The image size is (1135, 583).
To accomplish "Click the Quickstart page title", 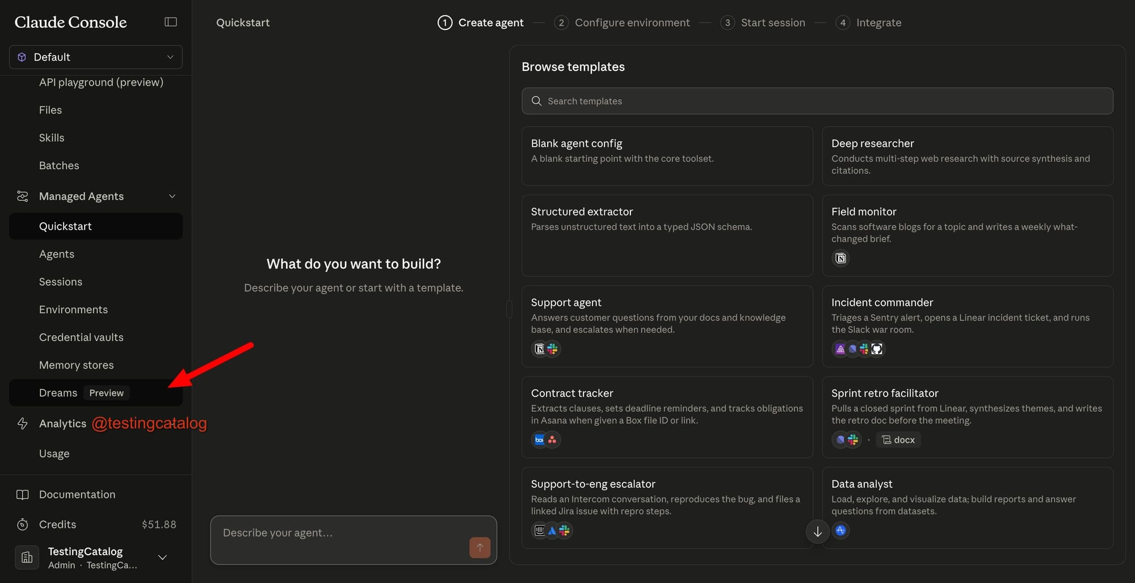I will (243, 23).
